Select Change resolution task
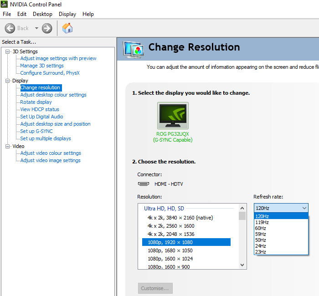The image size is (319, 296). coord(41,87)
